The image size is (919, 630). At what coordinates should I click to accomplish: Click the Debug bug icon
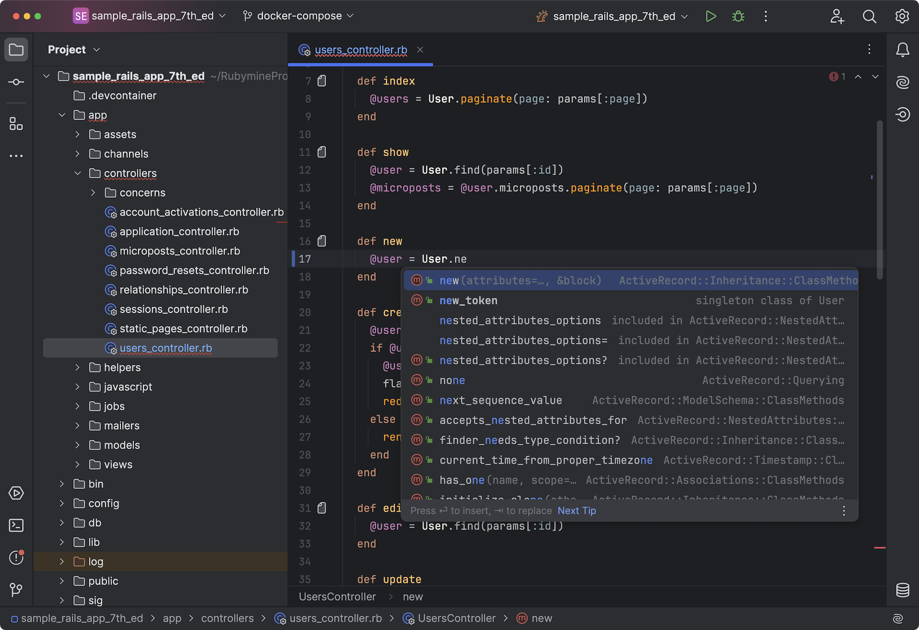click(738, 16)
